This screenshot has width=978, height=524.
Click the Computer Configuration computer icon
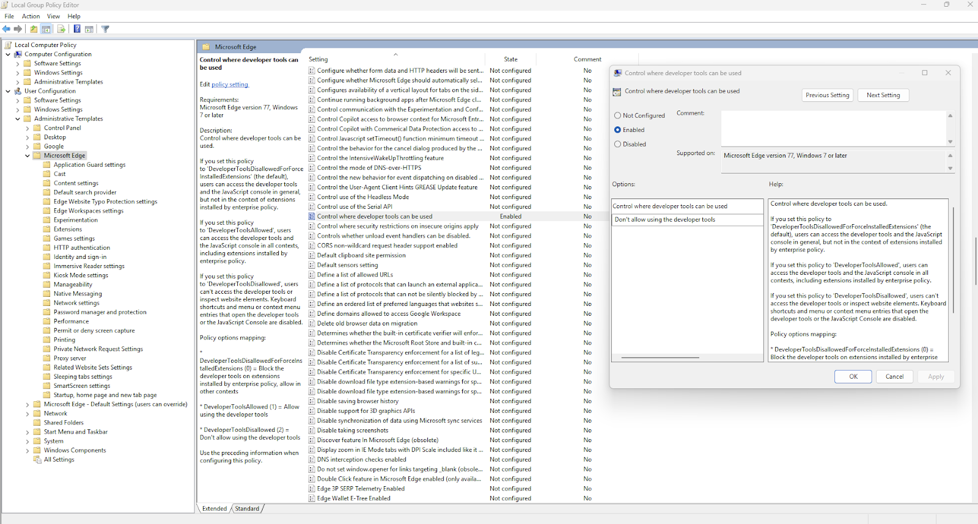click(18, 54)
